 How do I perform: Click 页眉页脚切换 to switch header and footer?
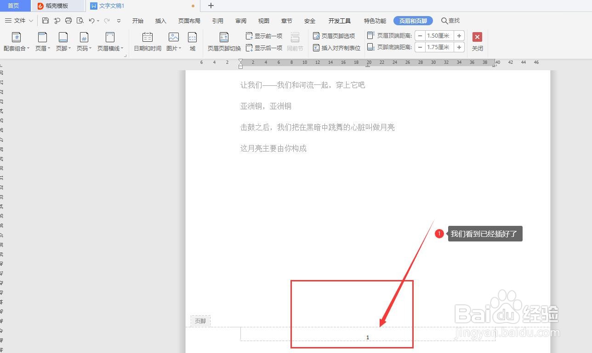click(x=224, y=42)
